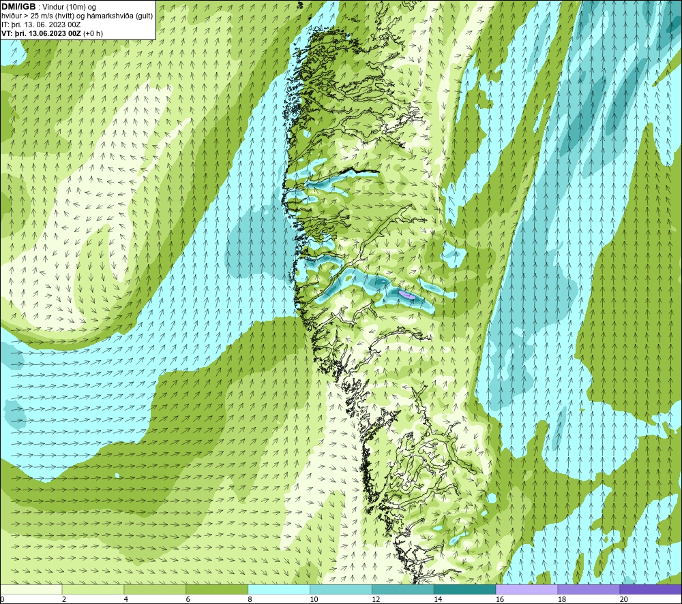Click the scale label 2
The height and width of the screenshot is (604, 682).
pos(64,600)
